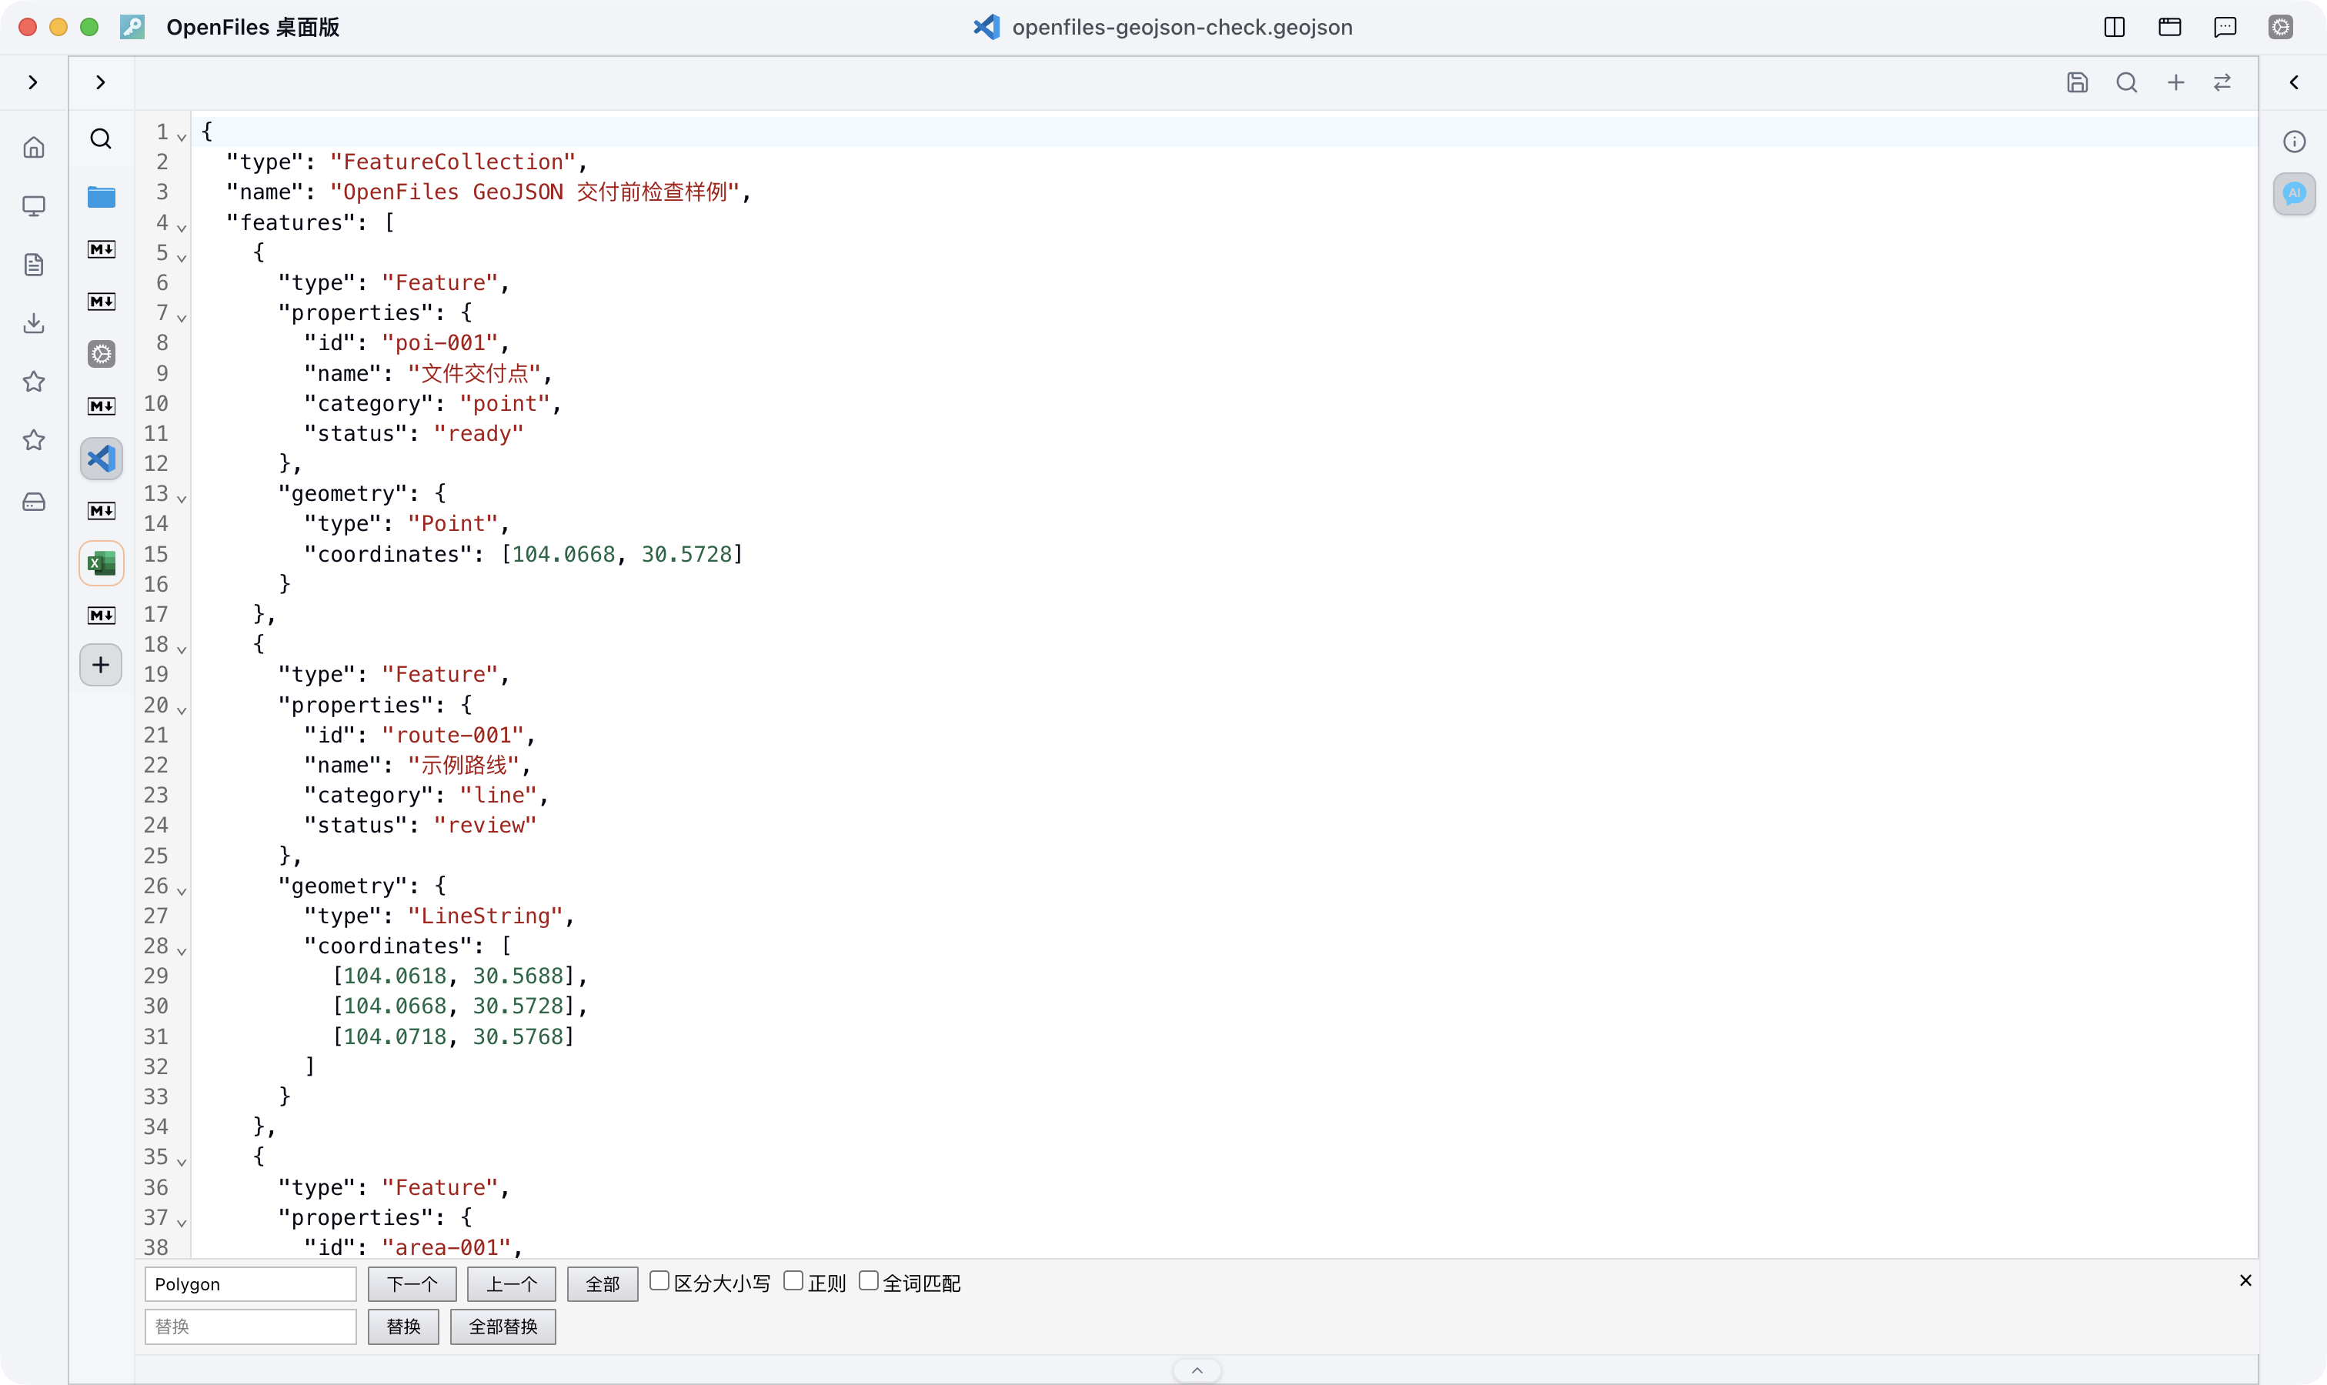Select the active VS Code file tab
The image size is (2327, 1385).
click(x=101, y=459)
